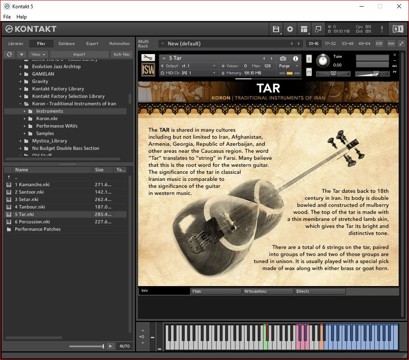Remove the 5 Tar instrument
Screen dimensions: 409x360
coord(394,55)
